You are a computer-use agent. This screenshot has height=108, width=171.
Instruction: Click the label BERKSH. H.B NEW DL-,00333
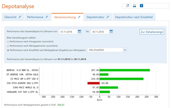[x=23, y=70]
